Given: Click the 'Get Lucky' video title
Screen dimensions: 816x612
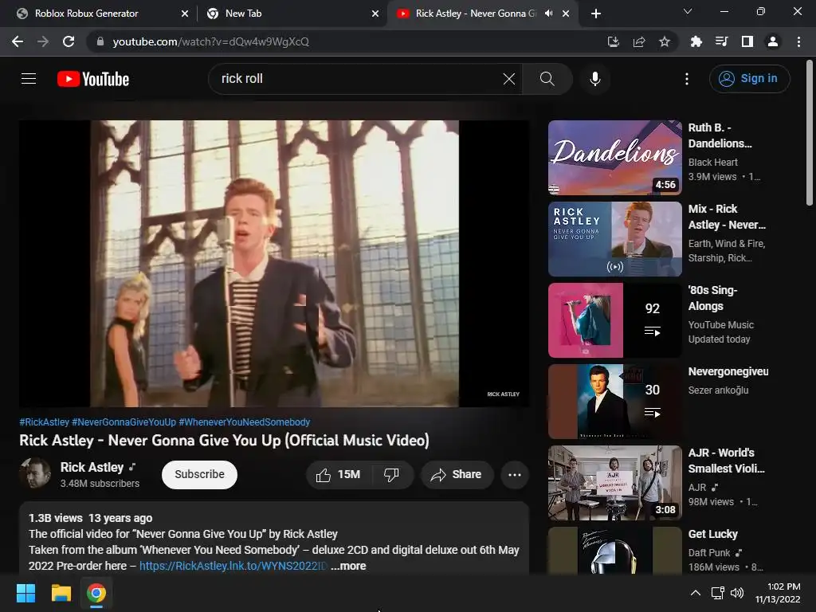Looking at the screenshot, I should 712,534.
